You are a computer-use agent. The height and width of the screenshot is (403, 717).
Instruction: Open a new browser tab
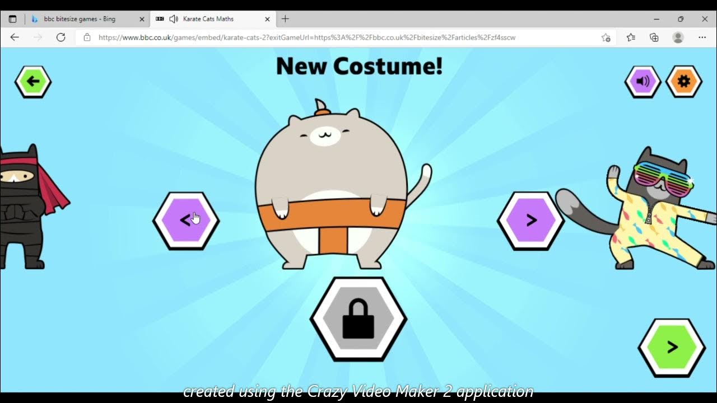pyautogui.click(x=285, y=19)
